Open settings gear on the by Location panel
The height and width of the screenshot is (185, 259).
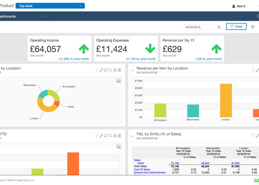click(x=115, y=70)
